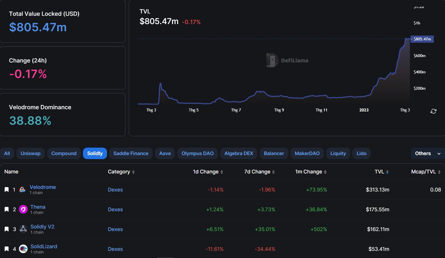The height and width of the screenshot is (258, 445).
Task: Click Velodrome Mcap/TVL 0.08 cell
Action: coord(436,190)
